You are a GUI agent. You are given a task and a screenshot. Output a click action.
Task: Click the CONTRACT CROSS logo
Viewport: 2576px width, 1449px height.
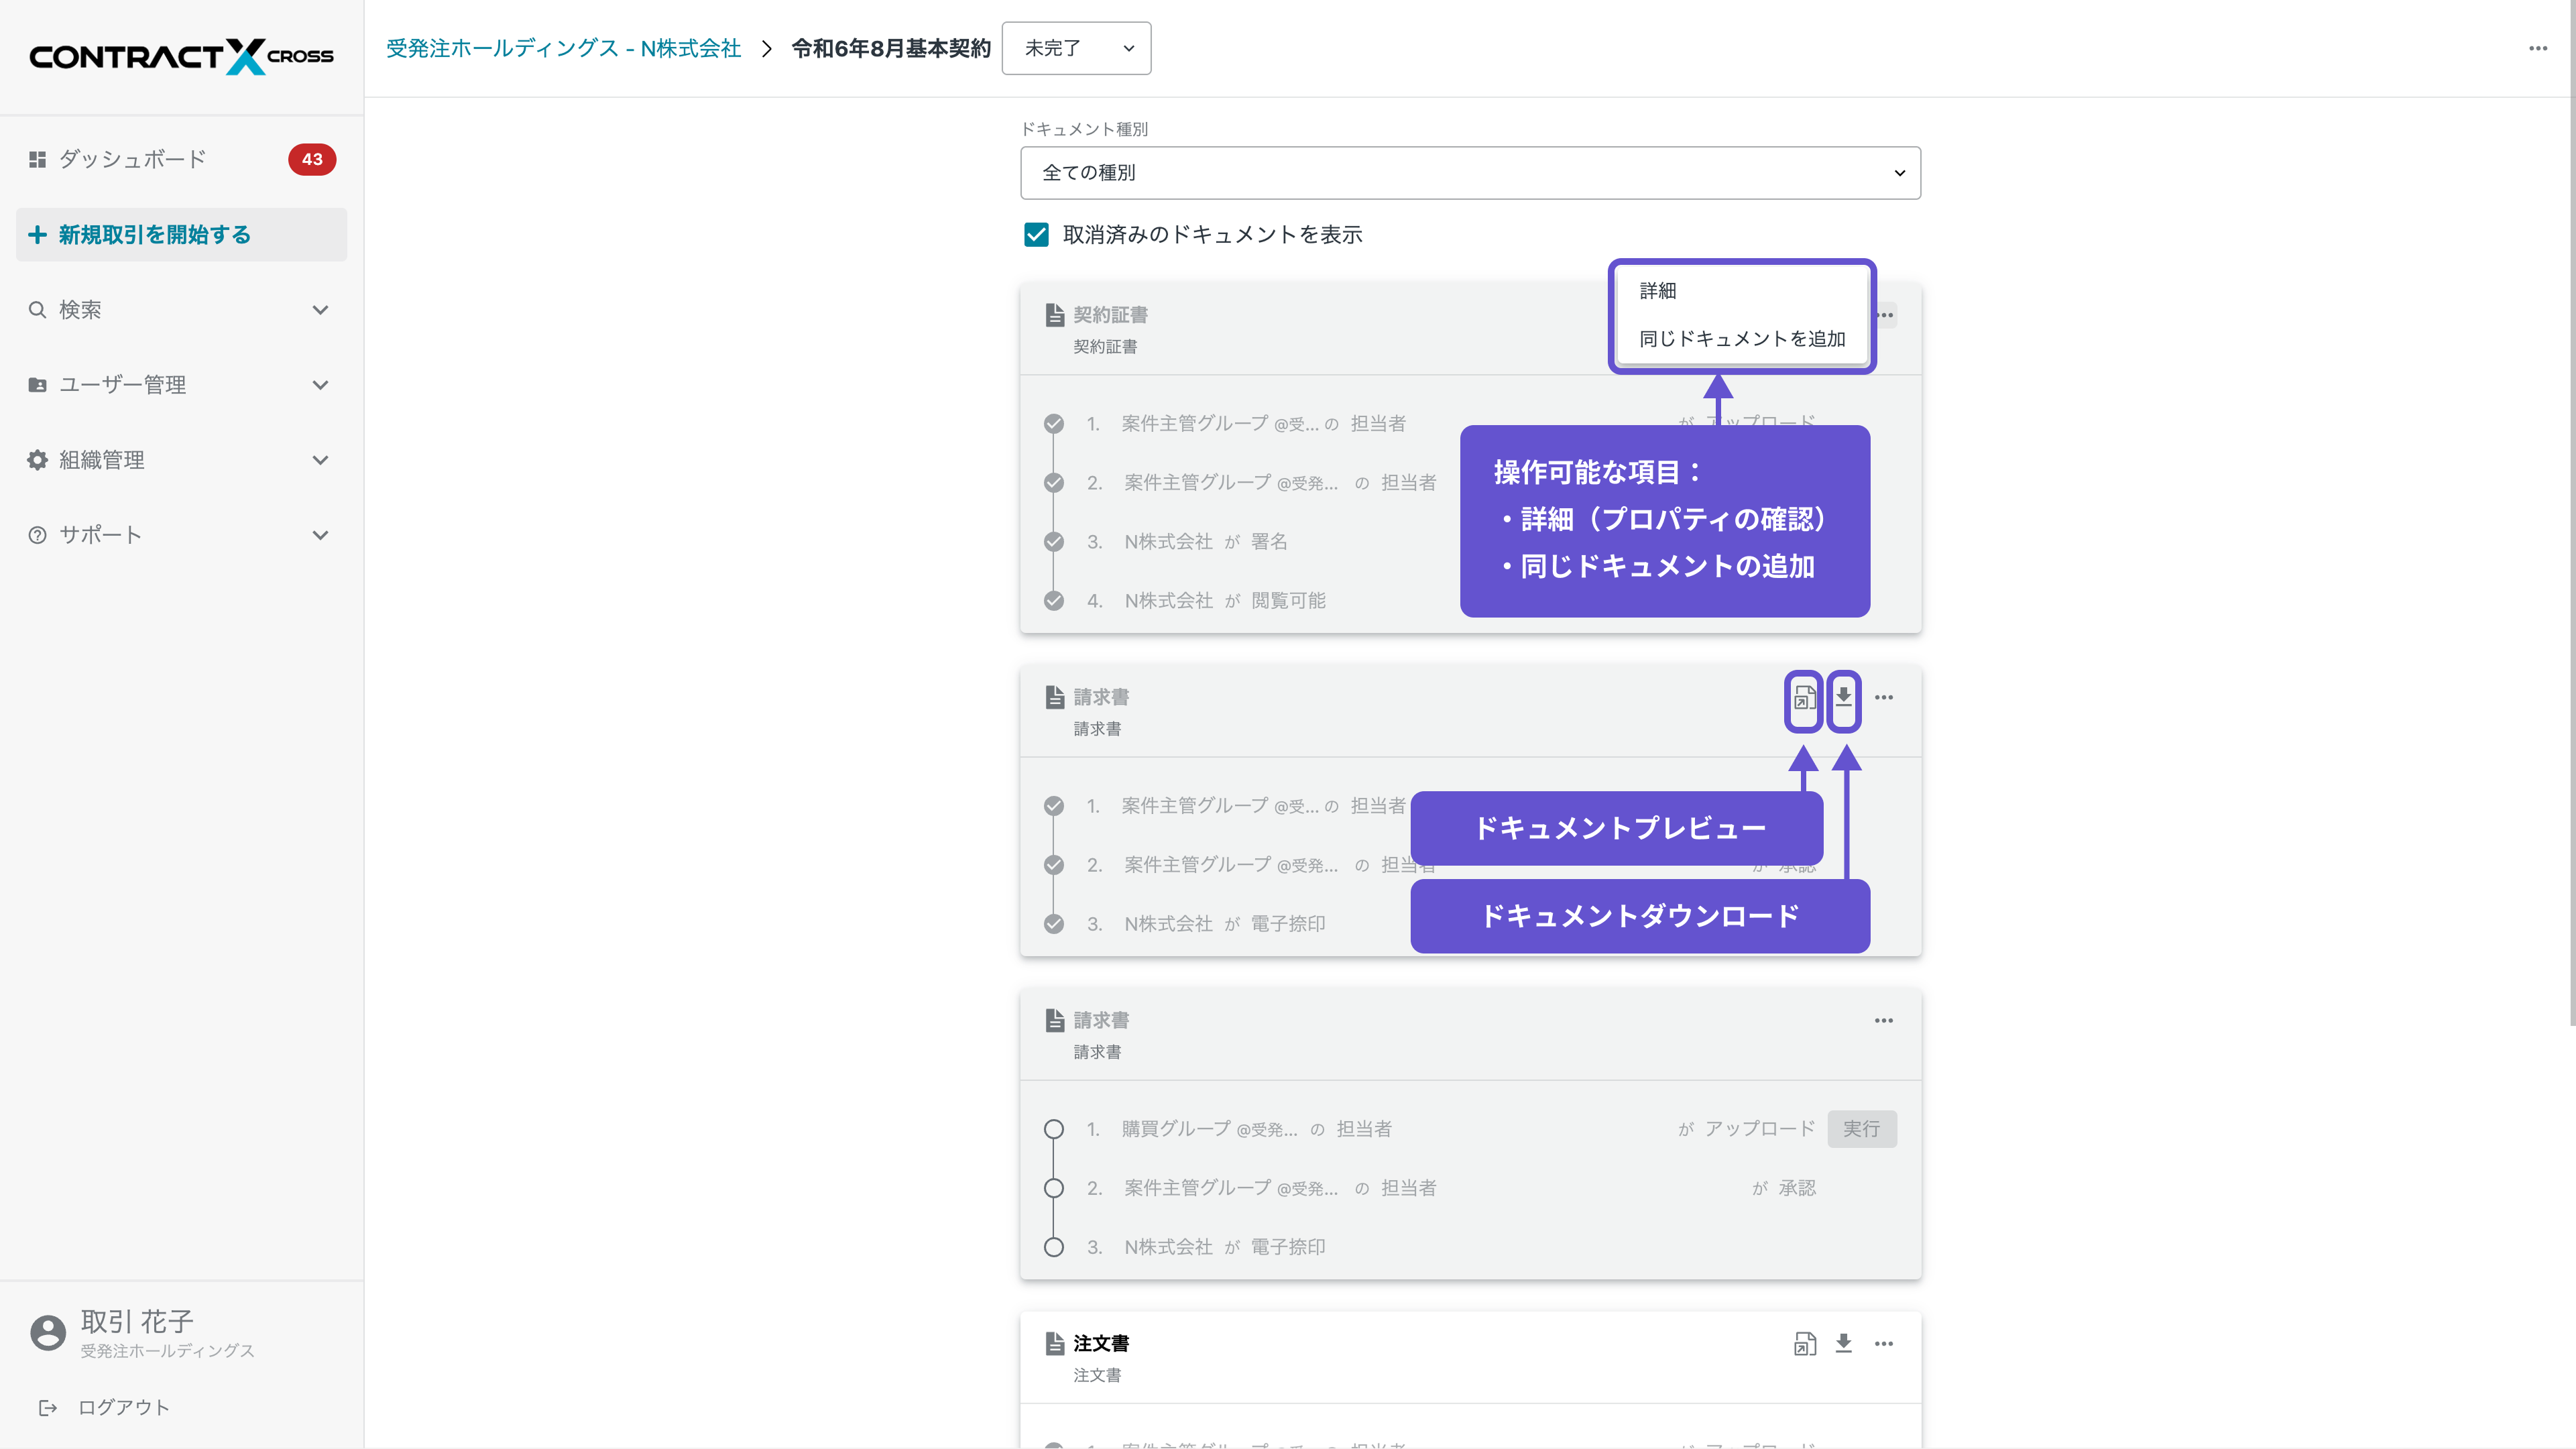pos(180,56)
